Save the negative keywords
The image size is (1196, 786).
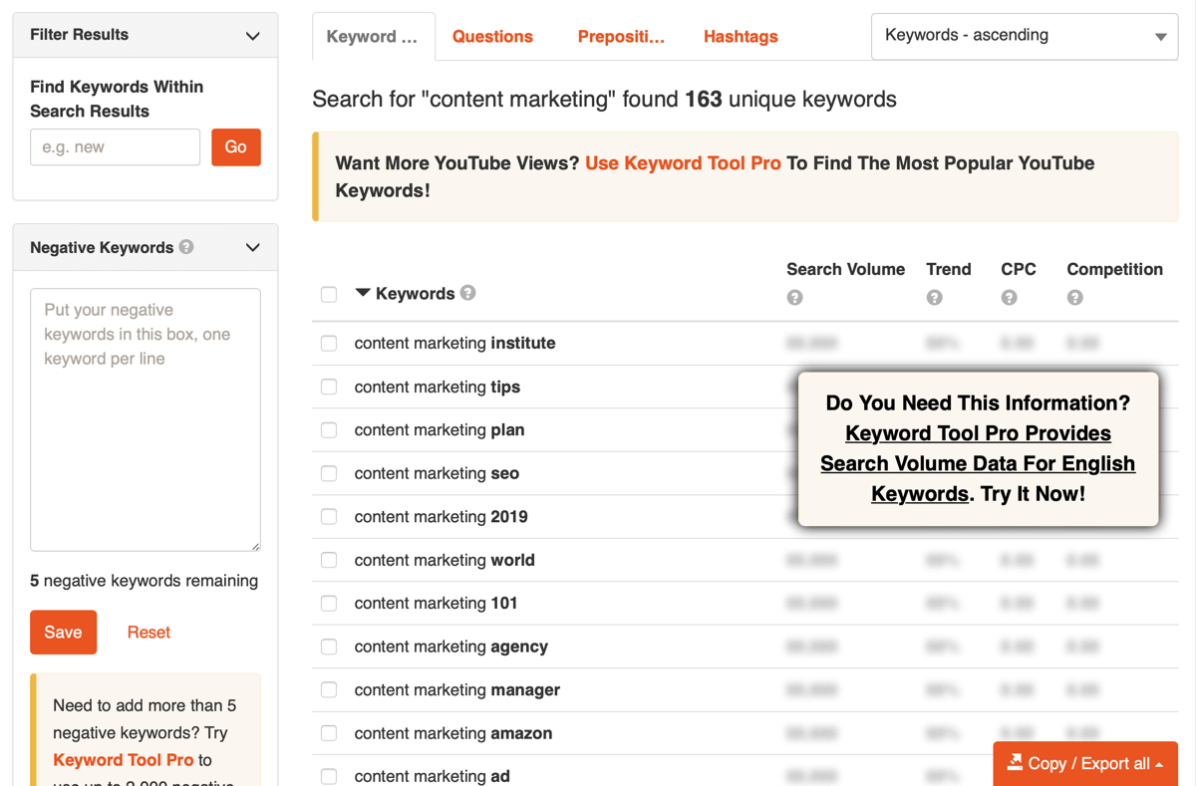point(63,633)
